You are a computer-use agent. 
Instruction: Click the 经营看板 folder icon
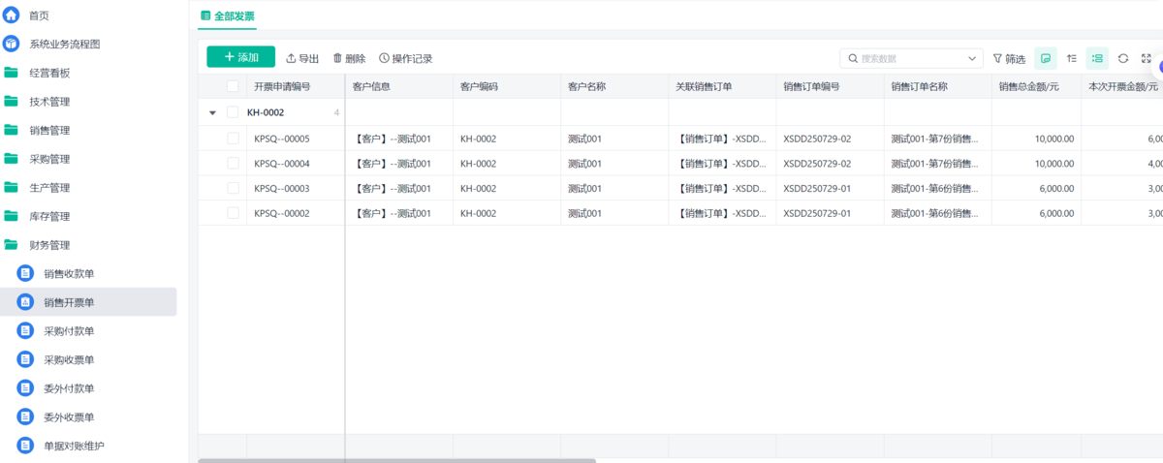click(x=12, y=73)
